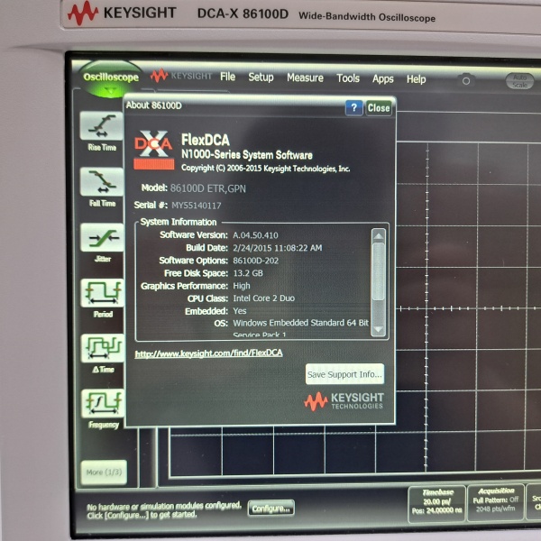Click the CPU Class value Intel Core 2 Duo
The height and width of the screenshot is (541, 541).
point(264,298)
